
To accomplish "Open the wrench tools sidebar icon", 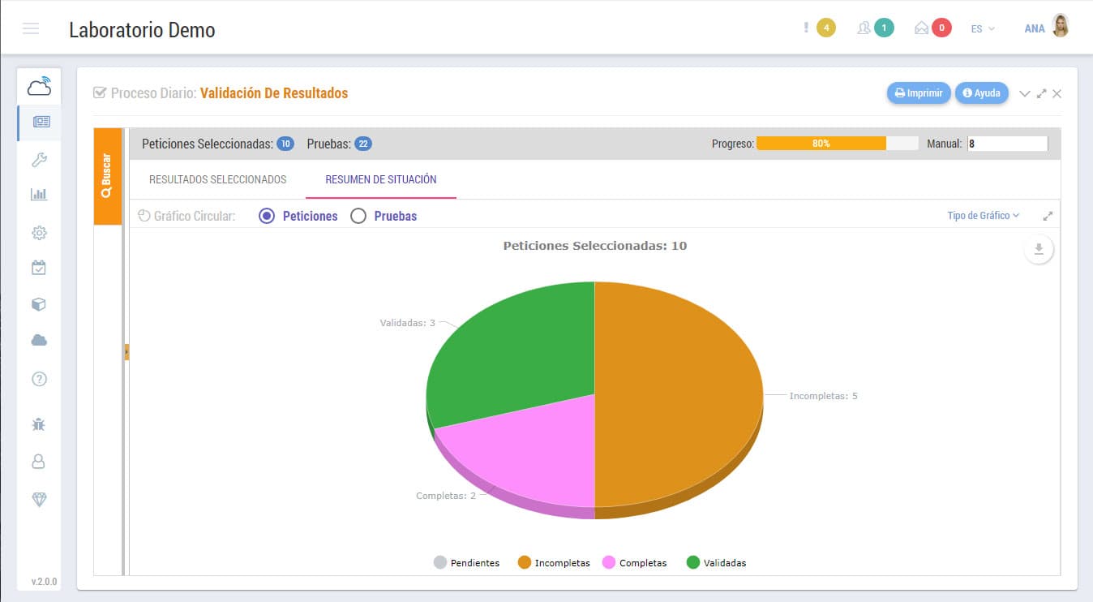I will (39, 160).
